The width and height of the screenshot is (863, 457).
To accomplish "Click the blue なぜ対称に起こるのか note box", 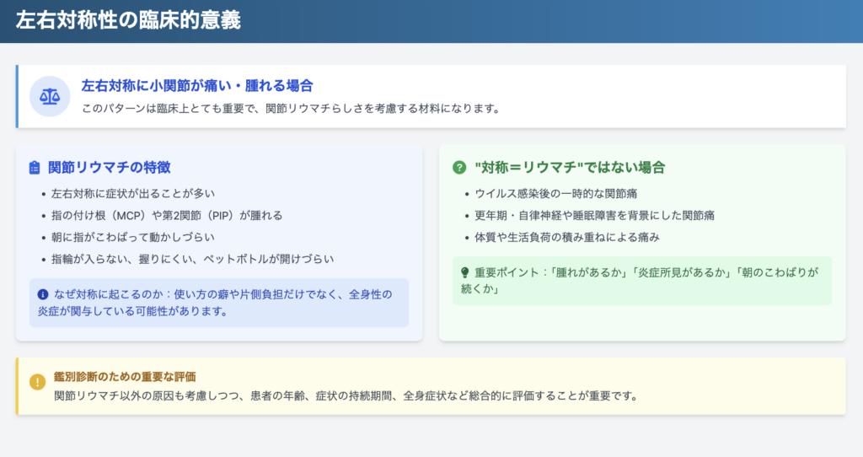I will (218, 303).
